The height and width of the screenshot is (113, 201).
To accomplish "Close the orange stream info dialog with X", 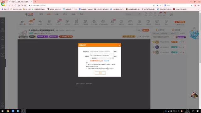I will coord(119,45).
